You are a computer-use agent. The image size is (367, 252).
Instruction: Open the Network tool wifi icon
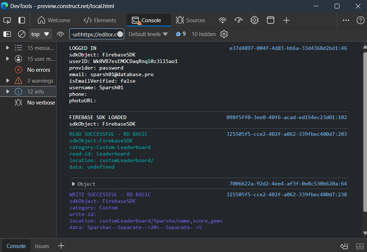(x=222, y=20)
